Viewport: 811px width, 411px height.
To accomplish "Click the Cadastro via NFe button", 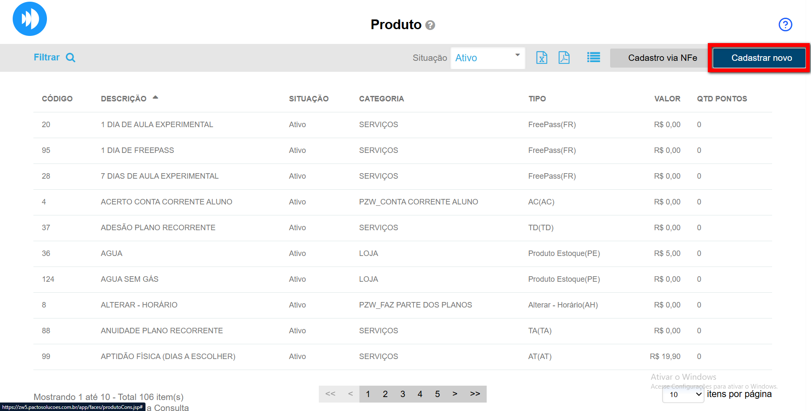I will click(x=662, y=58).
